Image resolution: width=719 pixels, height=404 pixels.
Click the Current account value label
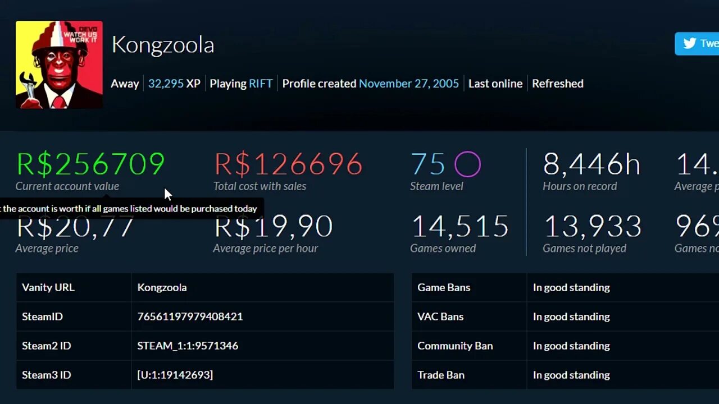click(67, 186)
